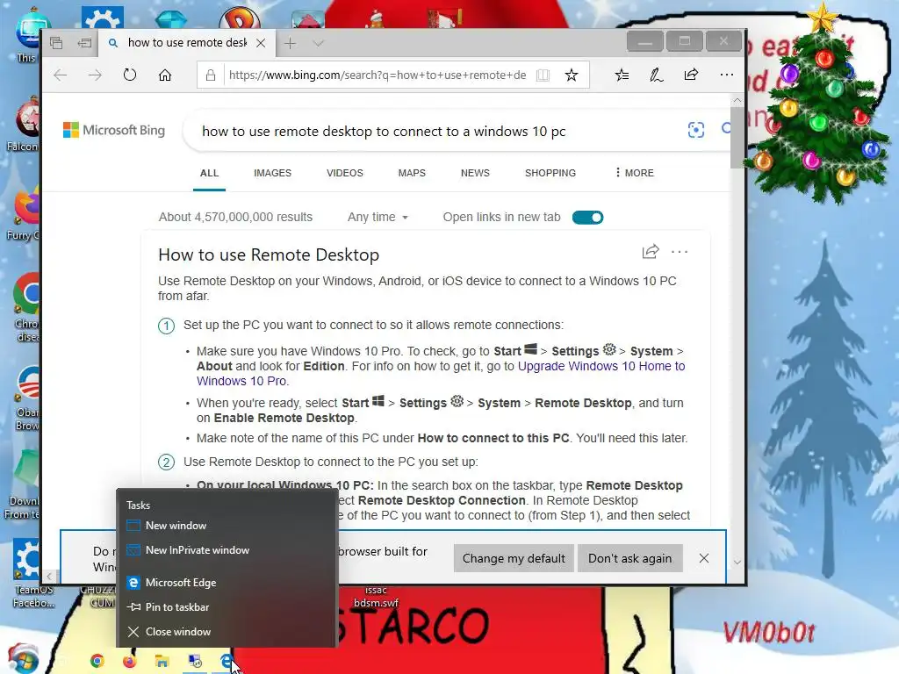Click the Edge forward navigation arrow
899x674 pixels.
tap(95, 75)
